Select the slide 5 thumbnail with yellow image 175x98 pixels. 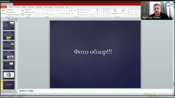pos(9,35)
